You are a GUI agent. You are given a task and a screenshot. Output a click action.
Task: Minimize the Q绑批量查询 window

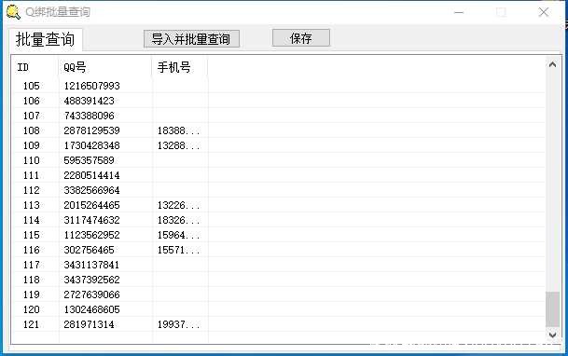coord(459,12)
